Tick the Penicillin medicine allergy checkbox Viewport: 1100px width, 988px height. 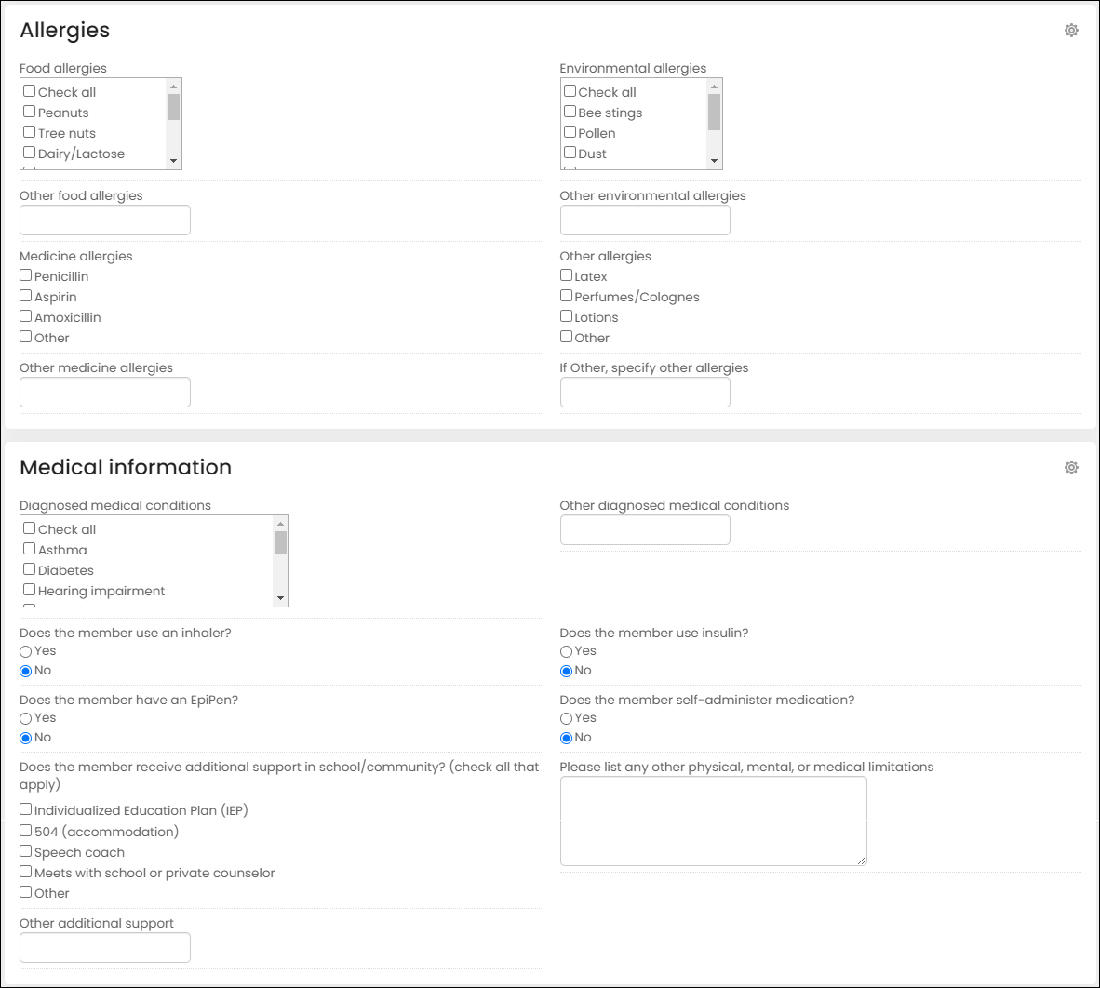(x=26, y=275)
